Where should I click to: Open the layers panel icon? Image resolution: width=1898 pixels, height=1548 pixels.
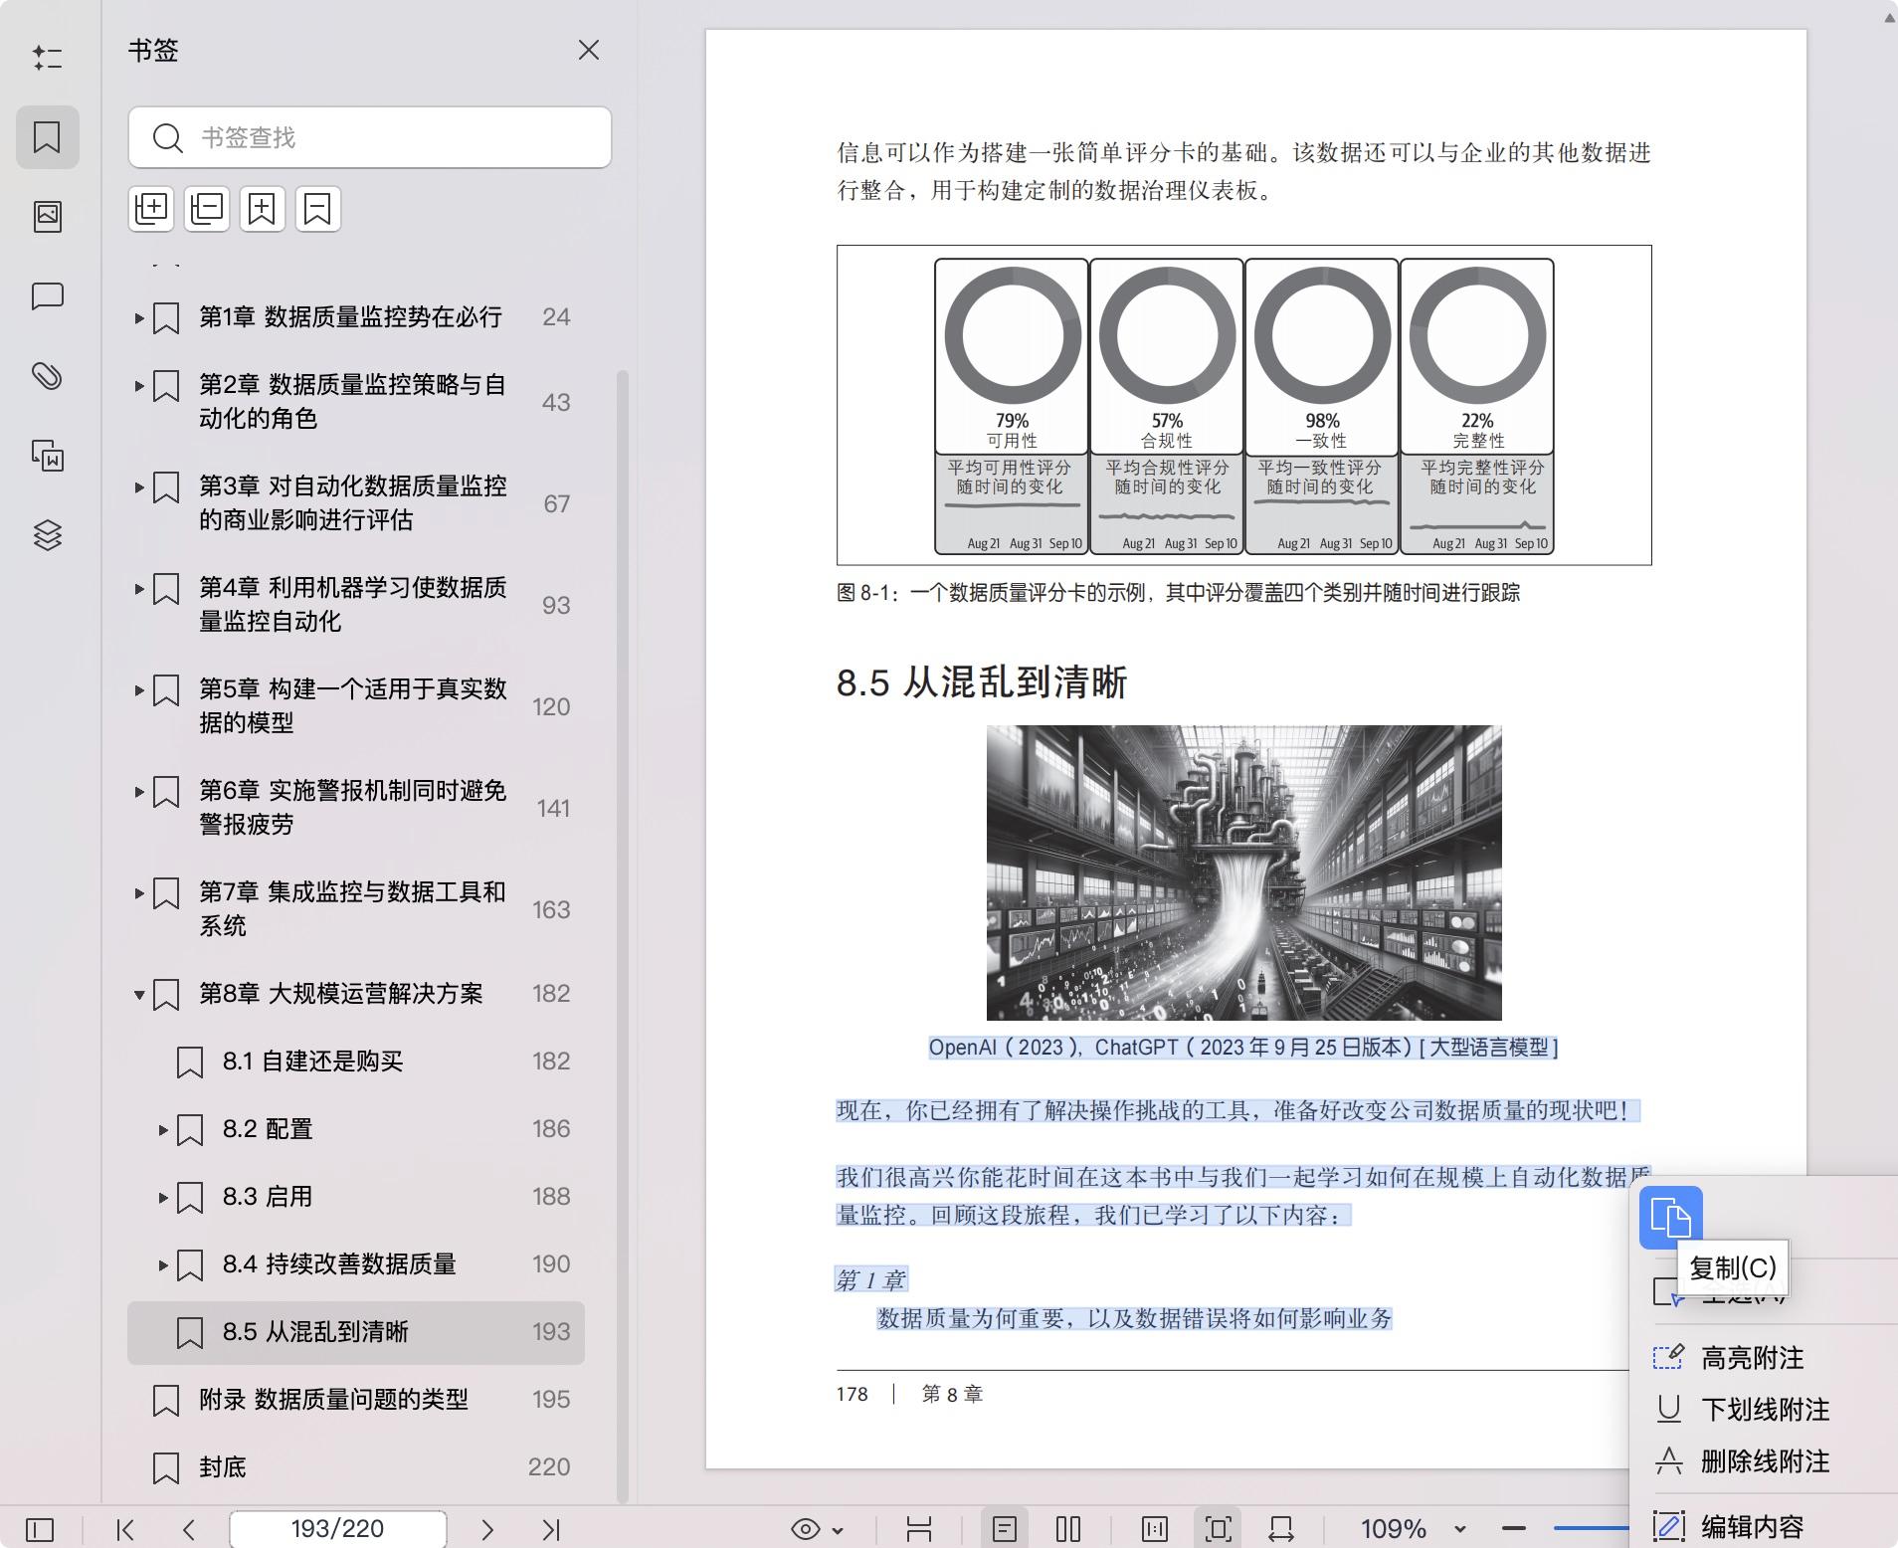(x=47, y=535)
